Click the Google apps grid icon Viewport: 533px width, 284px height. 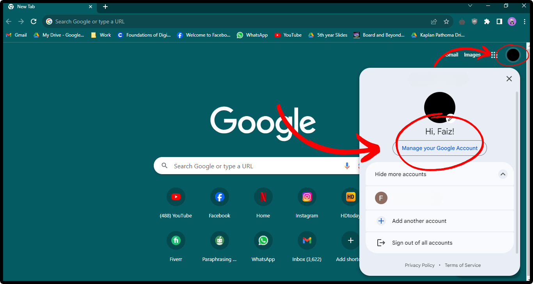(x=494, y=55)
